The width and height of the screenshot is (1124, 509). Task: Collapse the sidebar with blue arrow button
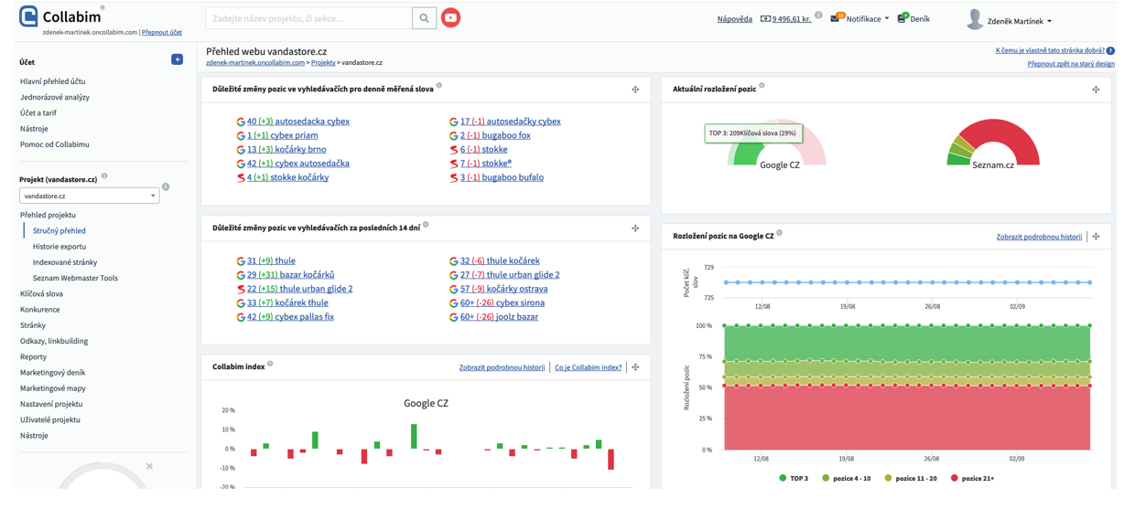pos(177,59)
